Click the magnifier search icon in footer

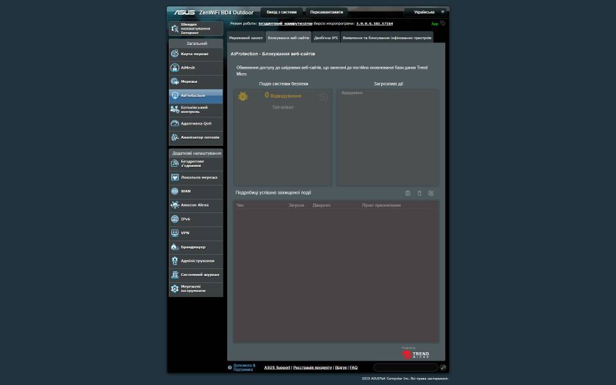pyautogui.click(x=443, y=368)
